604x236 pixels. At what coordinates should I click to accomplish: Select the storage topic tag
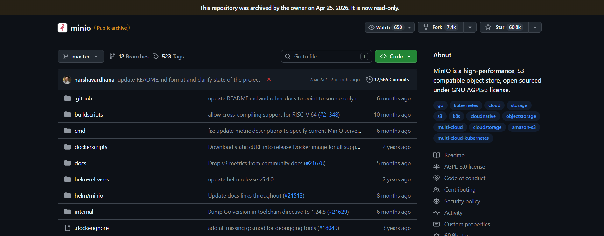coord(519,105)
